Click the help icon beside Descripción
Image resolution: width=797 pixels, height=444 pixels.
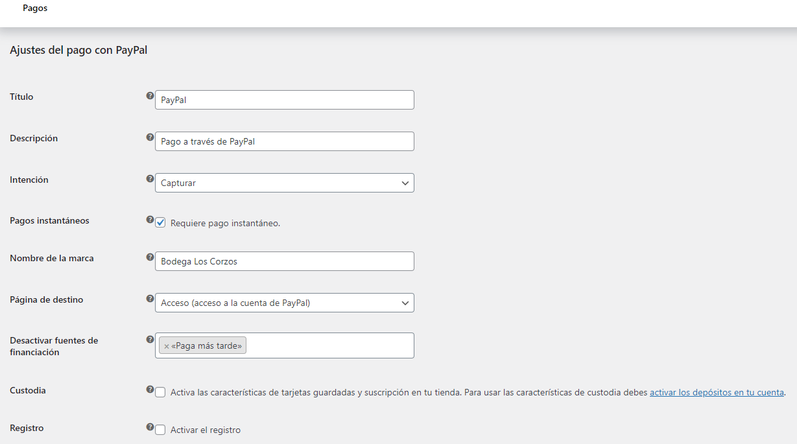point(150,137)
